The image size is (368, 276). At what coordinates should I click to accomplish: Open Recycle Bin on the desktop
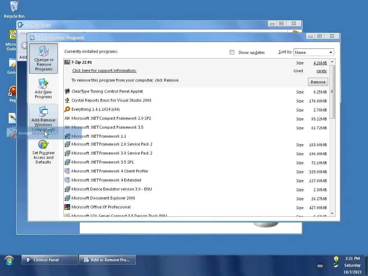[14, 9]
